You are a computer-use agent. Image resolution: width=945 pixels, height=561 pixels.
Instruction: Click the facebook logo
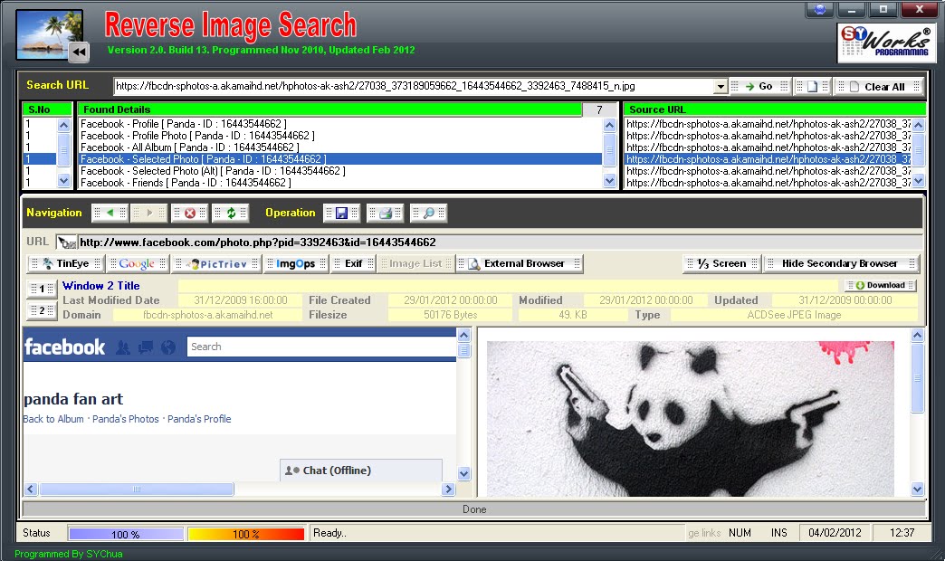click(x=64, y=347)
